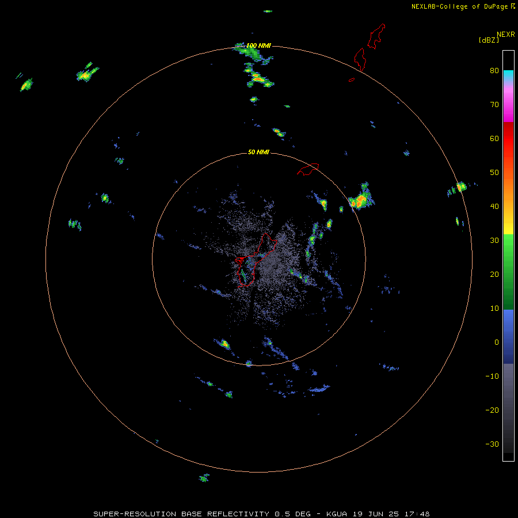Viewport: 518px width, 518px height.
Task: Click the "100 NMI" range ring label
Action: pyautogui.click(x=258, y=45)
